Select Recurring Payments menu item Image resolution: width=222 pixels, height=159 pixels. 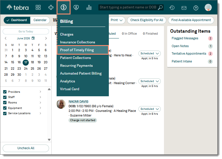pyautogui.click(x=83, y=66)
